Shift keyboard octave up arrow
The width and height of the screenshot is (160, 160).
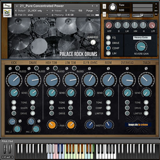coord(12,157)
